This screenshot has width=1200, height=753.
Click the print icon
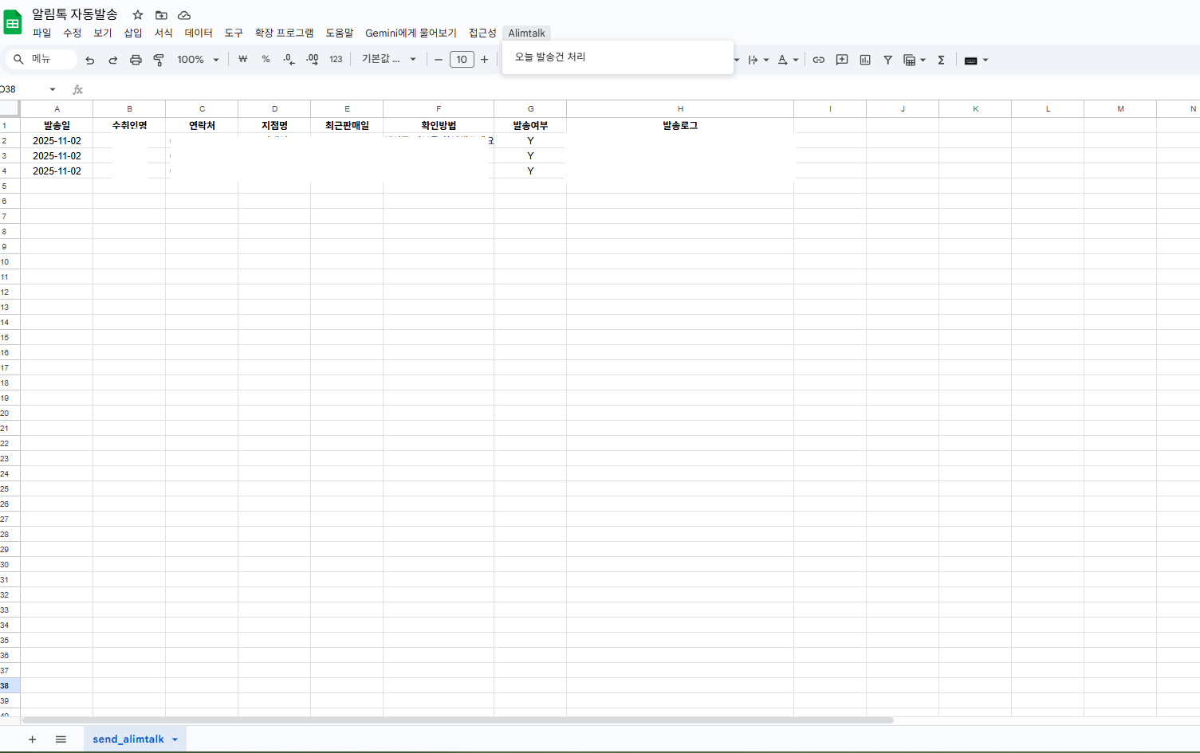tap(136, 60)
